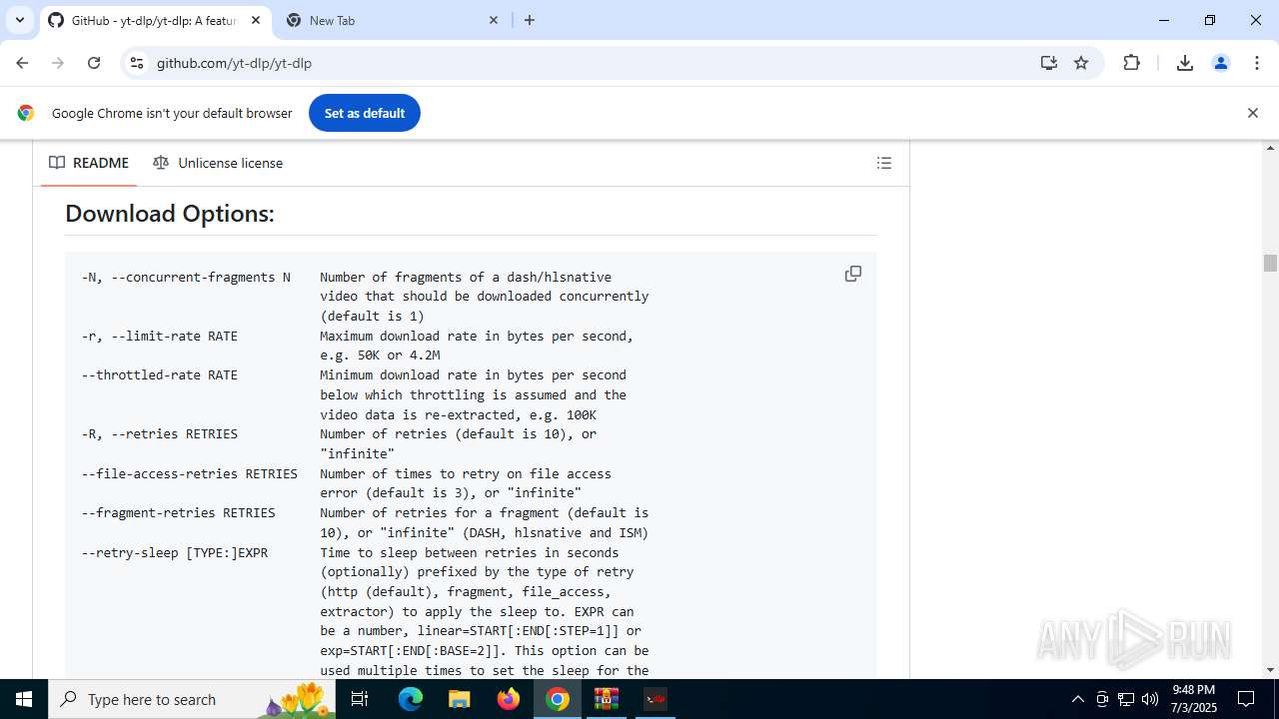Open a new browser tab
The image size is (1279, 719).
coord(530,20)
